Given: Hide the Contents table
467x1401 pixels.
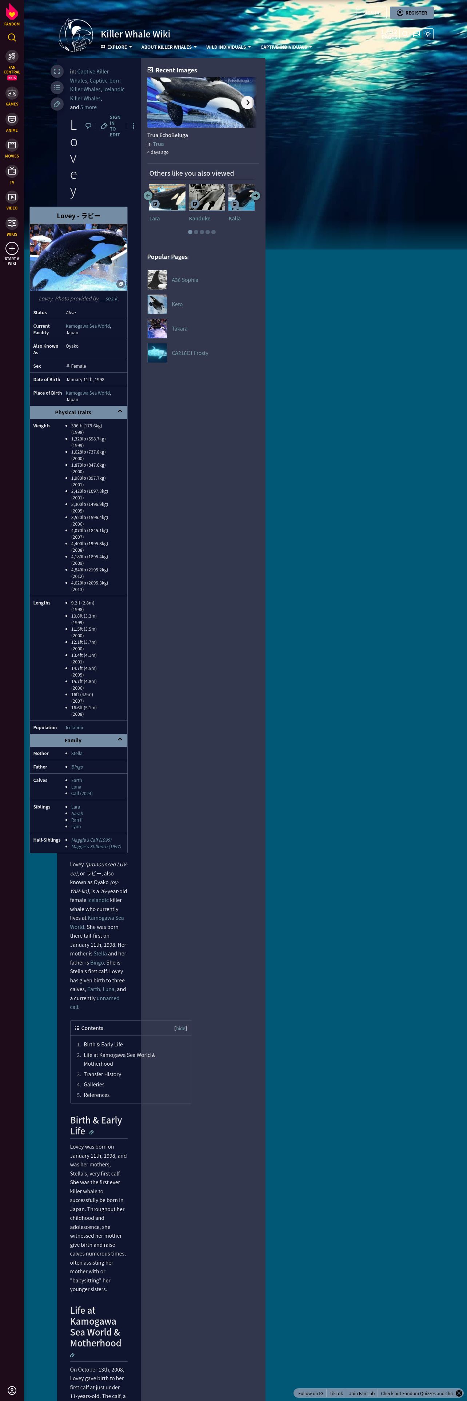Looking at the screenshot, I should 180,1028.
